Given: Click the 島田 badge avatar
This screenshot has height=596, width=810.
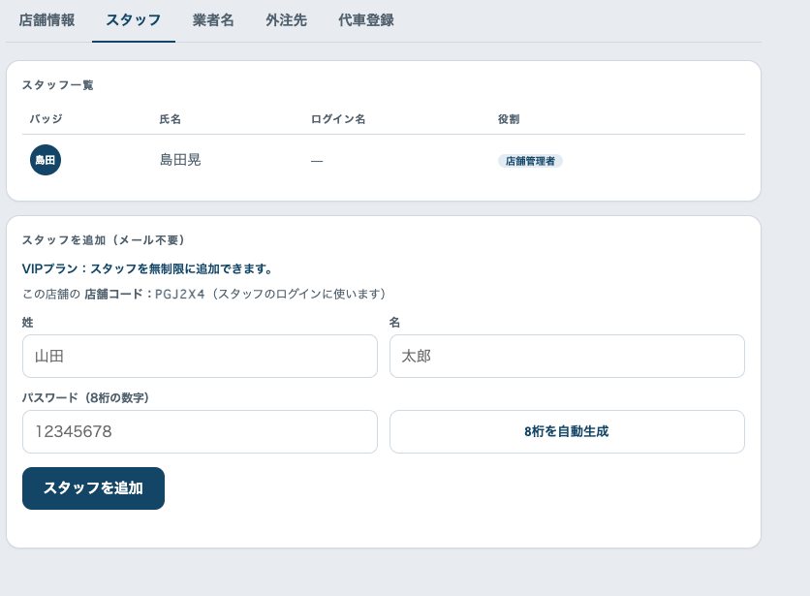Looking at the screenshot, I should [46, 160].
